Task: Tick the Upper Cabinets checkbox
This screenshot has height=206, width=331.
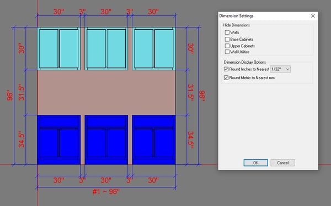Action: pyautogui.click(x=227, y=46)
